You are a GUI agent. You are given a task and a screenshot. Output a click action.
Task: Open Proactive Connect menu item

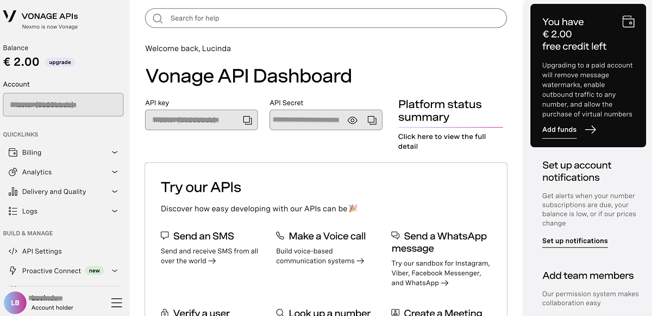tap(52, 271)
